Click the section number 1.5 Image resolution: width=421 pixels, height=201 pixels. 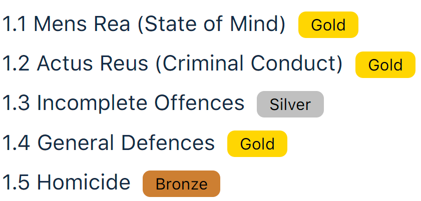pyautogui.click(x=17, y=183)
